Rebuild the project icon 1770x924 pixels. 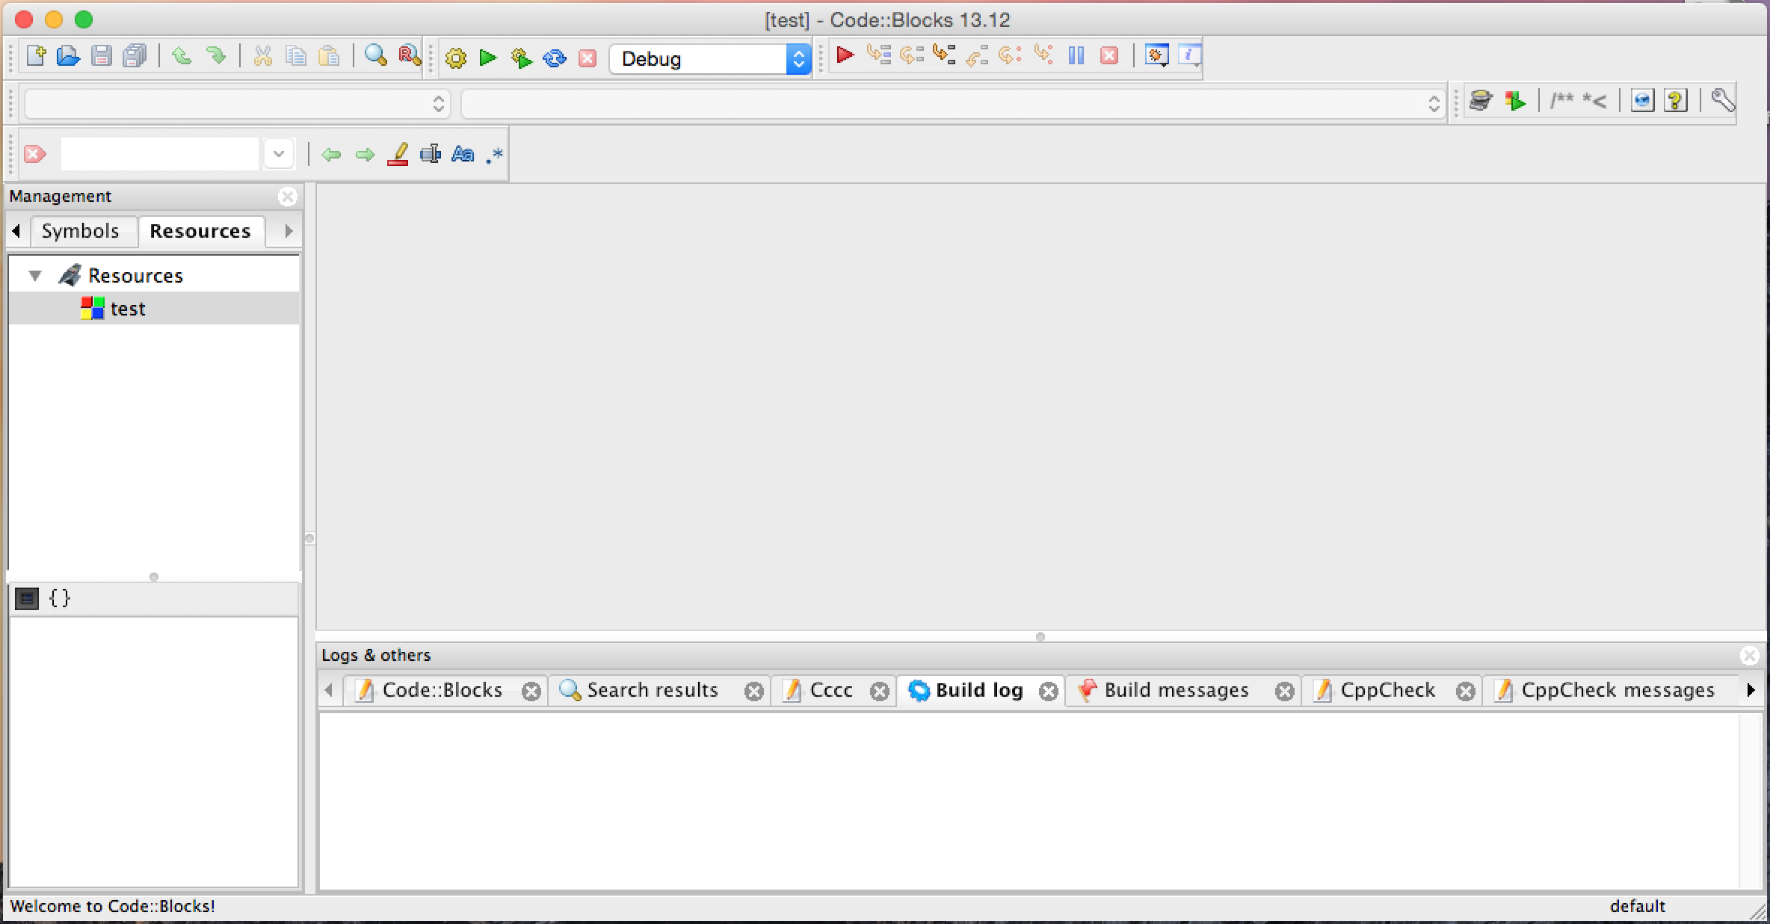tap(555, 58)
